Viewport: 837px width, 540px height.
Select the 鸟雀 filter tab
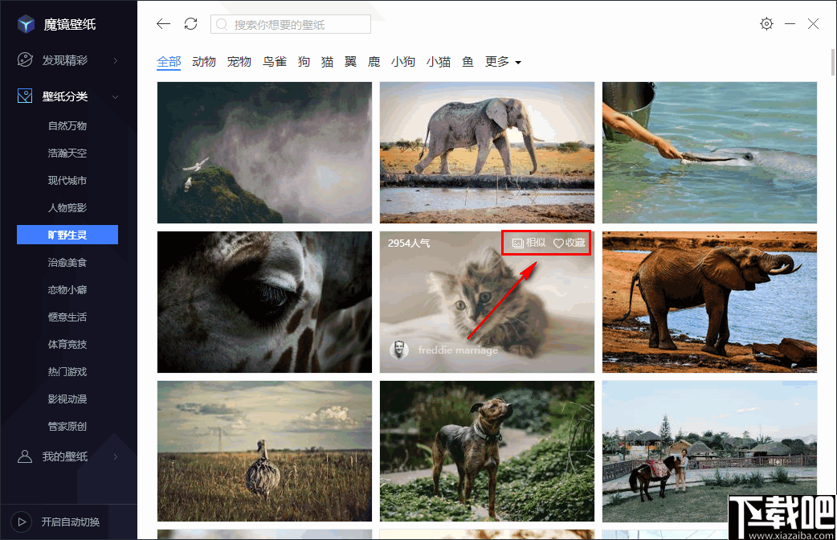[275, 62]
